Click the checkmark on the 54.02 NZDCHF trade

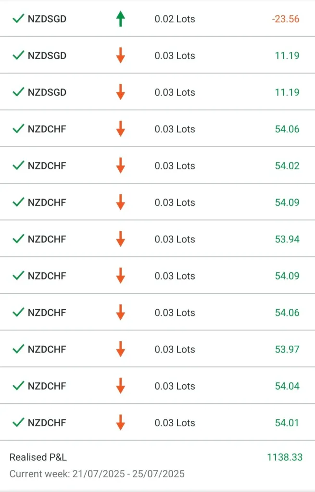point(18,166)
